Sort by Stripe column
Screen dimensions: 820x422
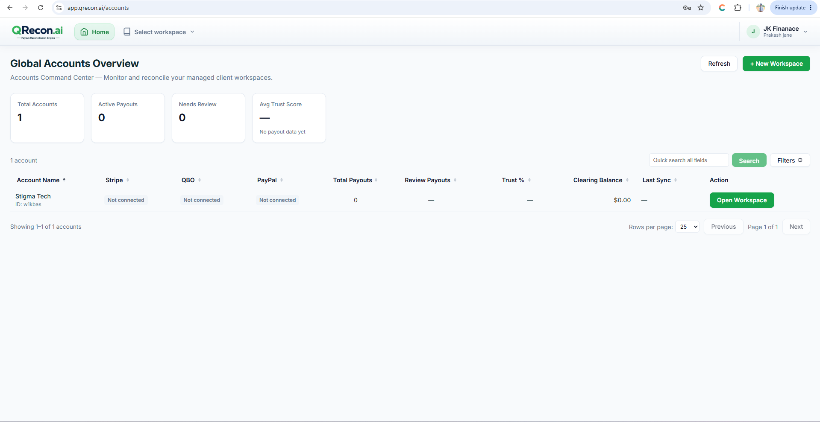[x=117, y=180]
